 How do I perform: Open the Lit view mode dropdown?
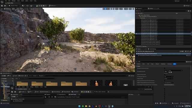(x=14, y=9)
